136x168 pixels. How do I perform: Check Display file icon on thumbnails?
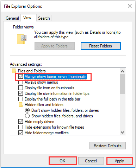click(x=20, y=88)
